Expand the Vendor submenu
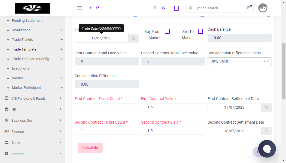 (x=62, y=78)
